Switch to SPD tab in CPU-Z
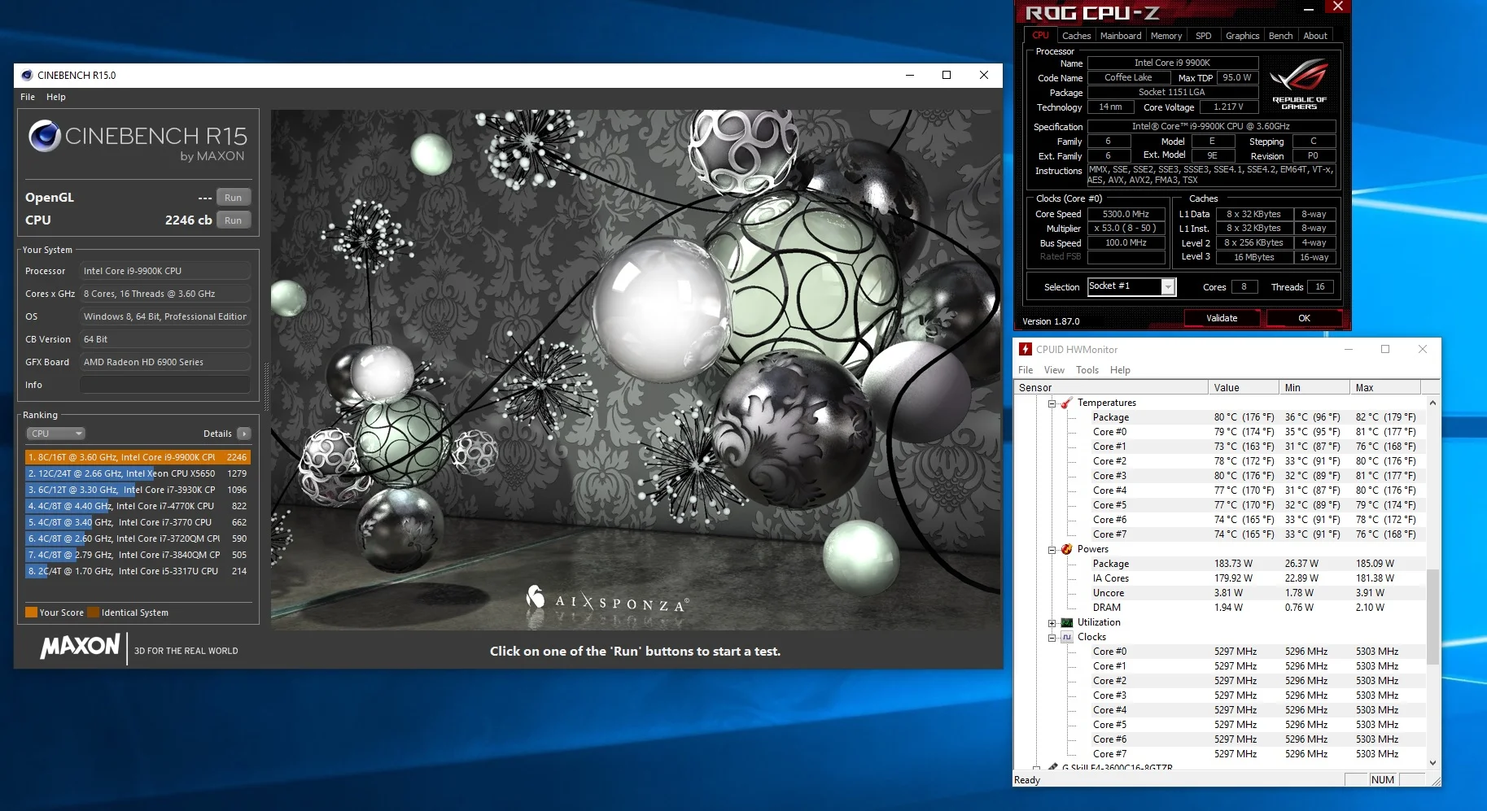Image resolution: width=1487 pixels, height=811 pixels. (x=1204, y=36)
